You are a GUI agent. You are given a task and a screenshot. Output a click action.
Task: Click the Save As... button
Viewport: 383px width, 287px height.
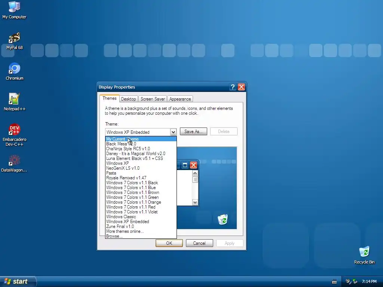click(193, 132)
